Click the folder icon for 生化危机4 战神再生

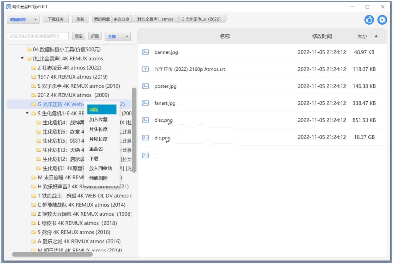point(39,122)
